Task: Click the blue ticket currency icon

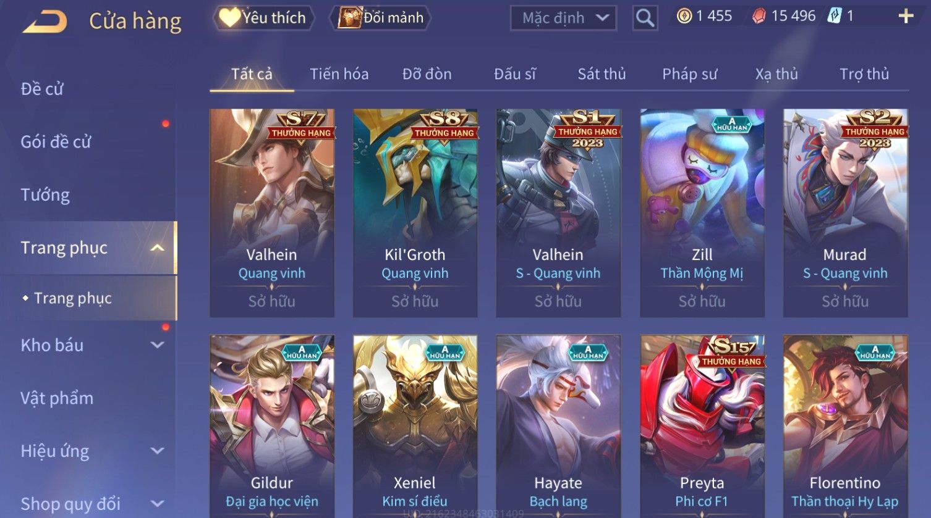Action: point(835,16)
